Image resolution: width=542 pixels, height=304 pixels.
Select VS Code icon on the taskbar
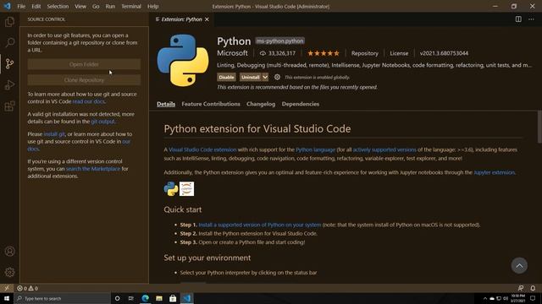point(187,298)
